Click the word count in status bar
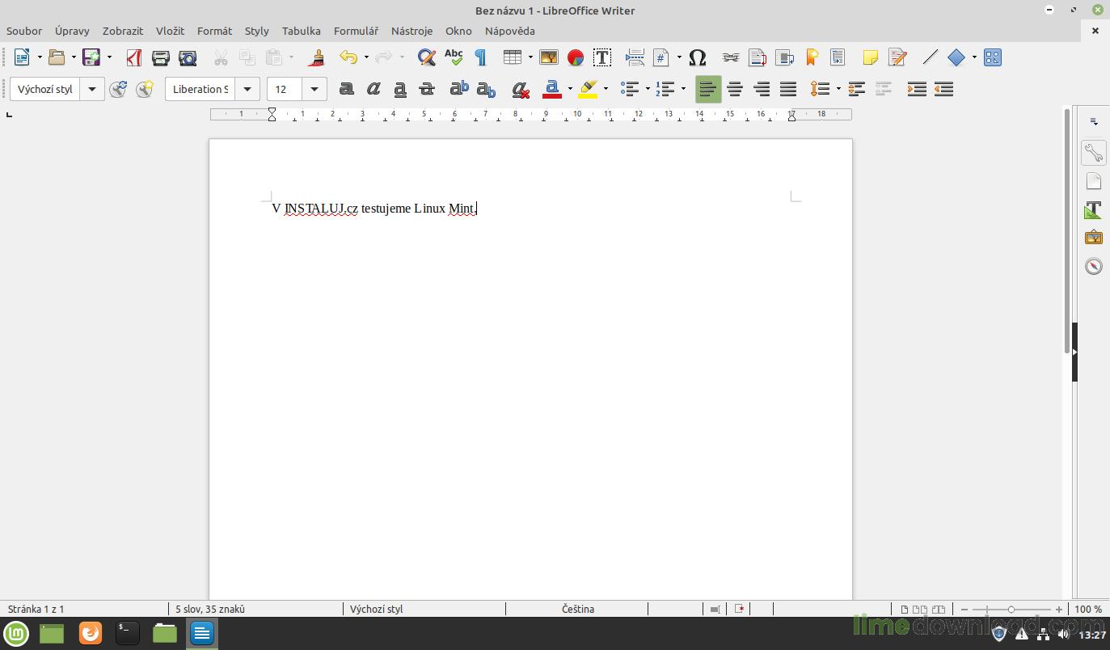 tap(210, 609)
